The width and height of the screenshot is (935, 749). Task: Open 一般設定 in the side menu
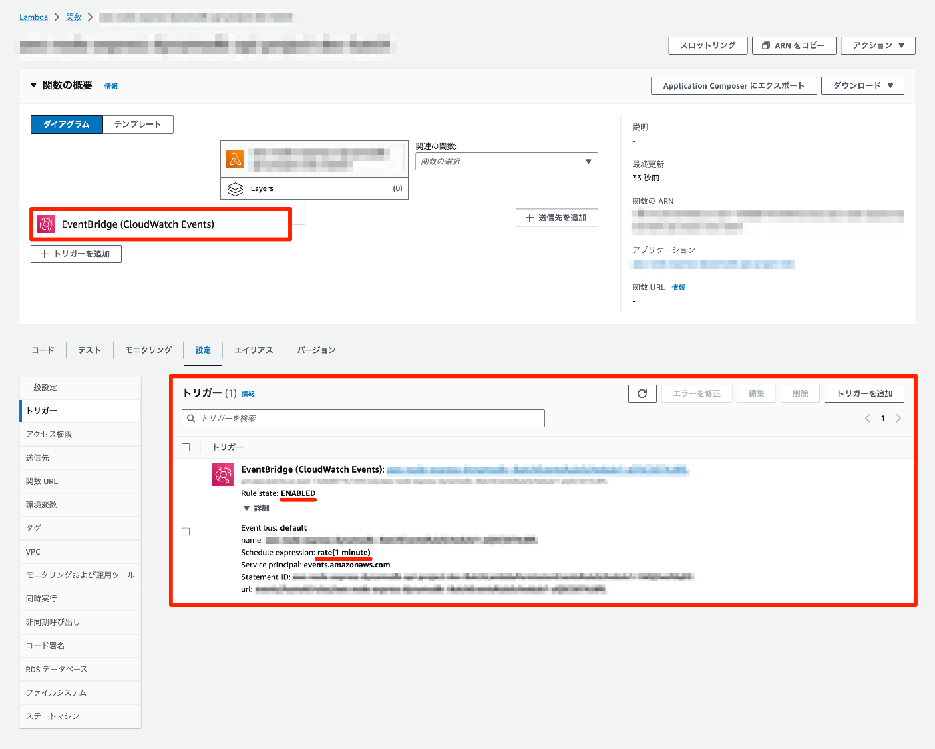tap(80, 387)
